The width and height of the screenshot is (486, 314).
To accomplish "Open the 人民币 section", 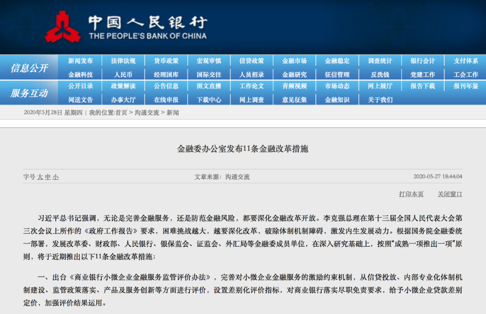I will click(x=123, y=75).
